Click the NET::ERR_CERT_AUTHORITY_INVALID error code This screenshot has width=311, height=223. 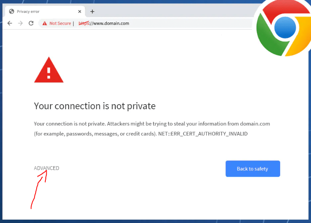pos(203,134)
